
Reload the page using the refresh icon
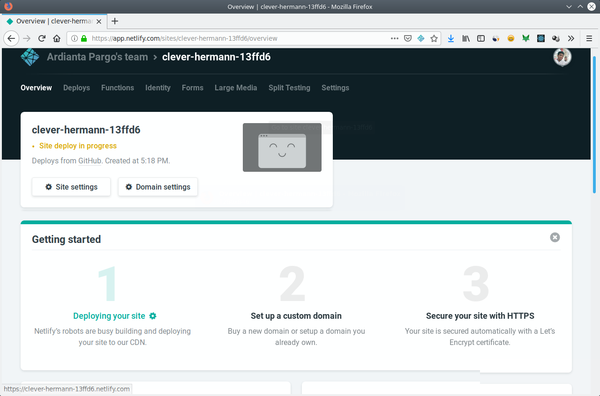click(x=41, y=38)
